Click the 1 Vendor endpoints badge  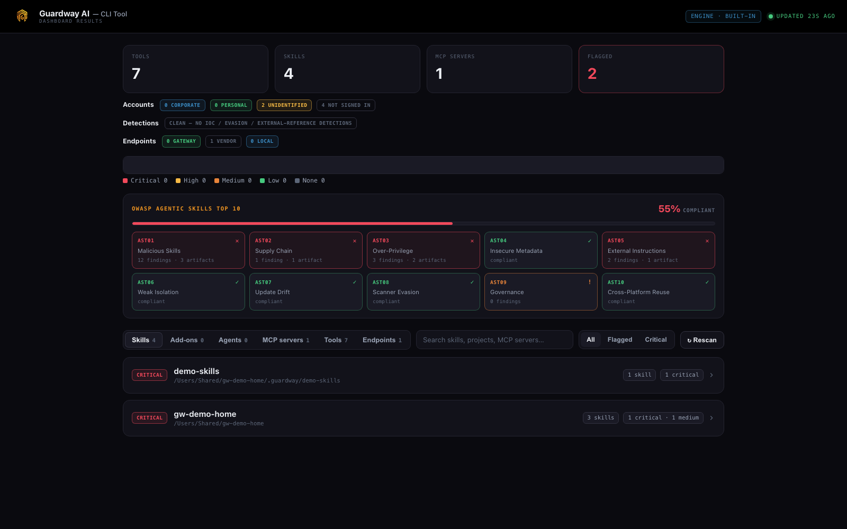(x=223, y=141)
